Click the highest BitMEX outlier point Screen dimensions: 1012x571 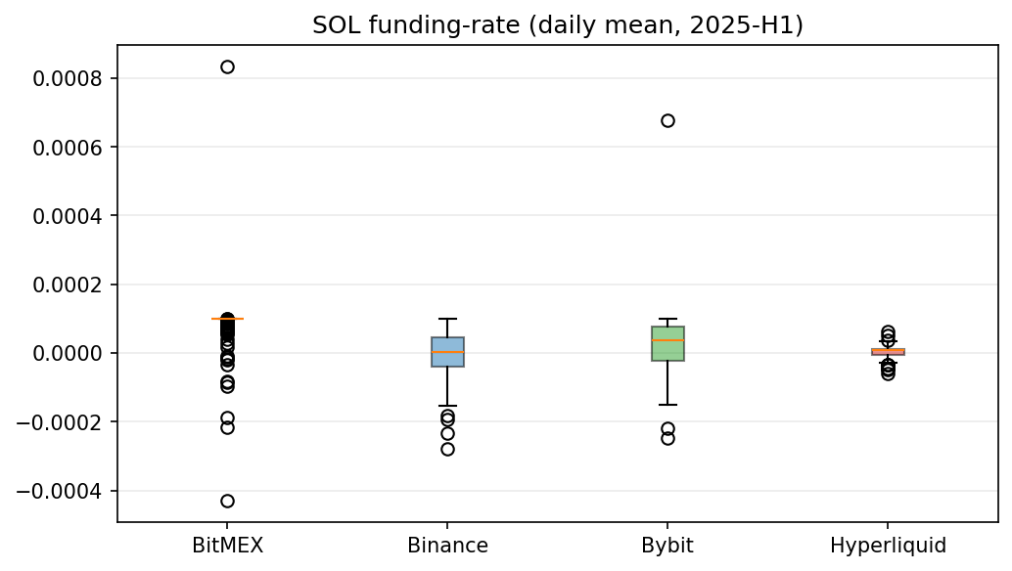(227, 66)
